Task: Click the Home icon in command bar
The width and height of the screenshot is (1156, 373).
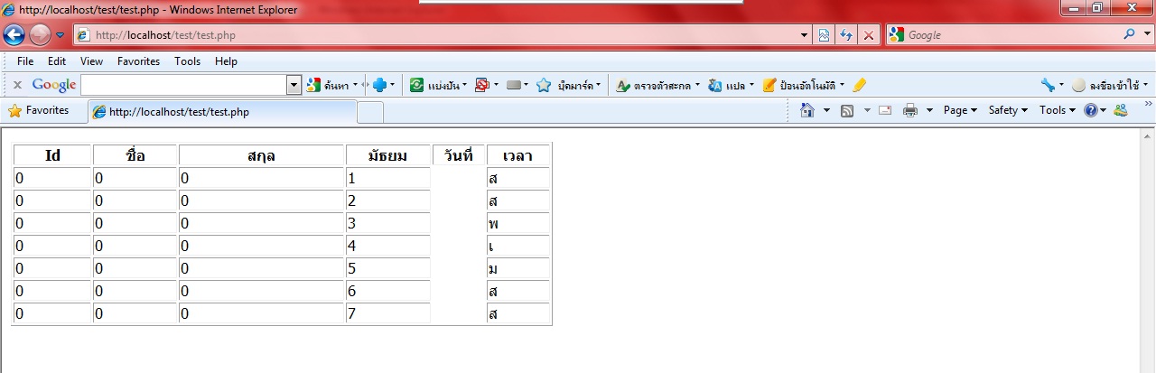Action: (x=807, y=110)
